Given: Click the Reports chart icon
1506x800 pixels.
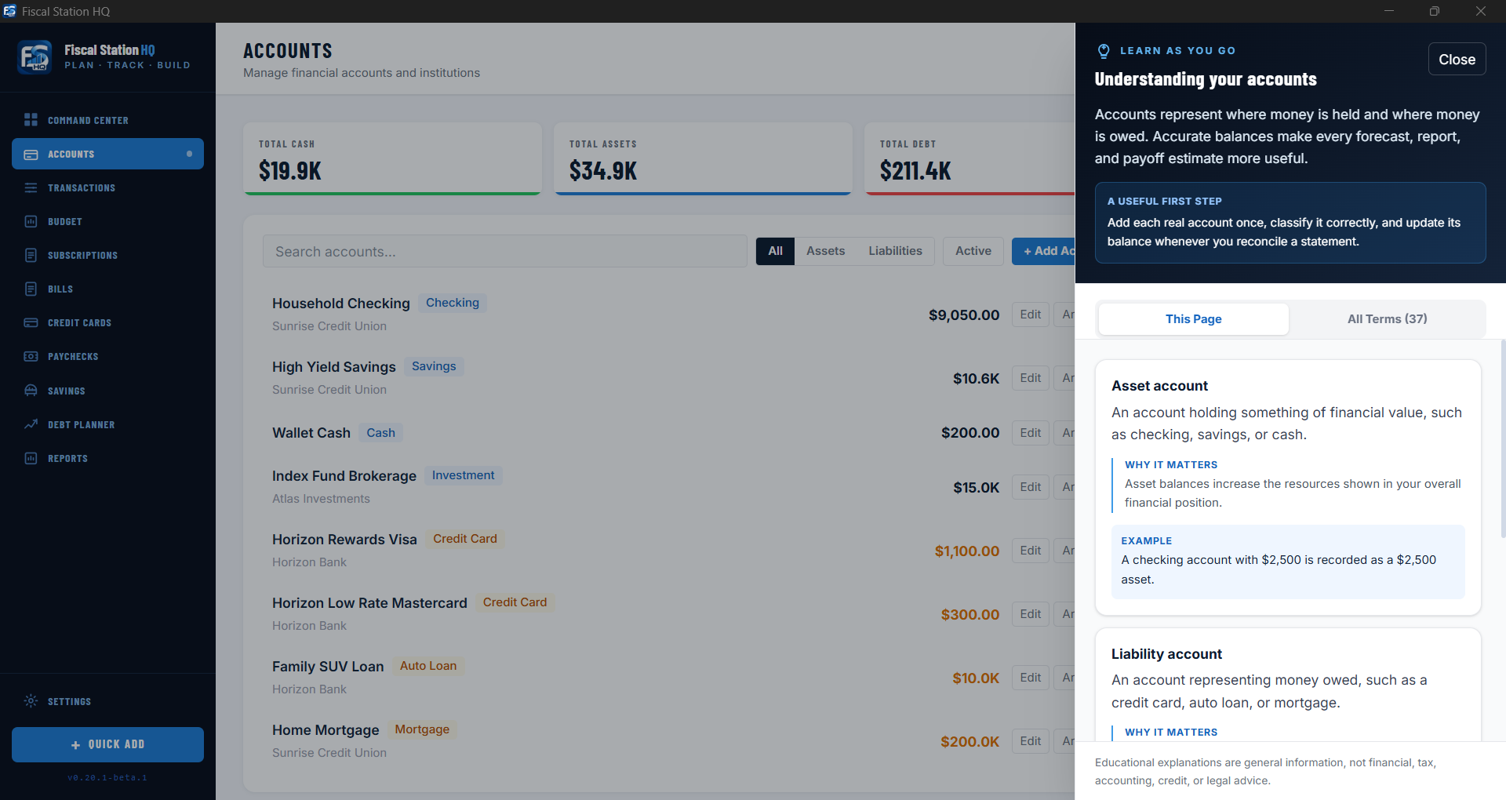Looking at the screenshot, I should (x=31, y=458).
